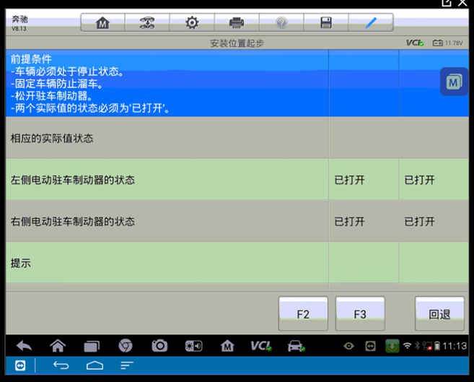Screen dimensions: 474x382
Task: Click second 已打开 value for right brake
Action: coord(420,222)
